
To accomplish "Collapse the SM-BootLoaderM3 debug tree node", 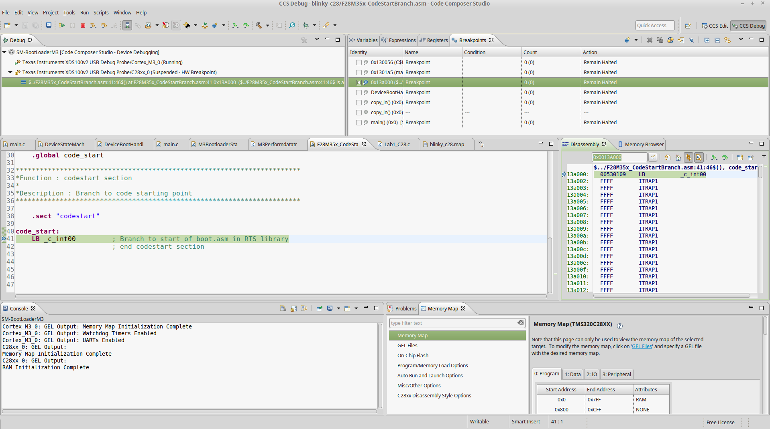I will tap(4, 52).
